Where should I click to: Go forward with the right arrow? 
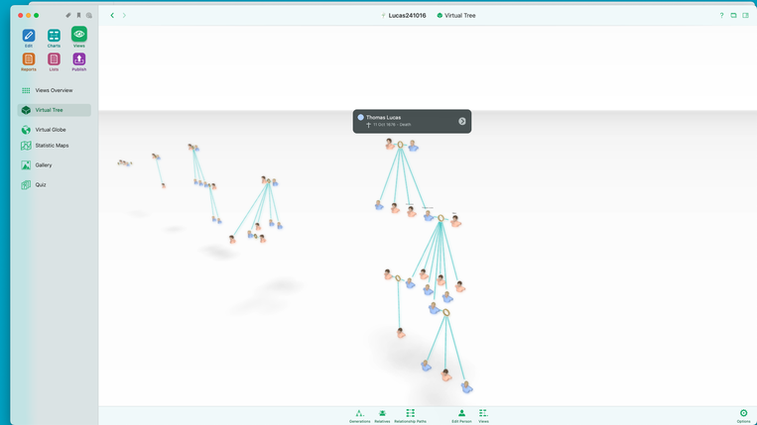[x=124, y=16]
